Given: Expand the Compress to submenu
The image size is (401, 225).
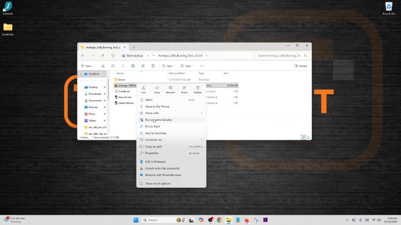Looking at the screenshot, I should pyautogui.click(x=171, y=140).
